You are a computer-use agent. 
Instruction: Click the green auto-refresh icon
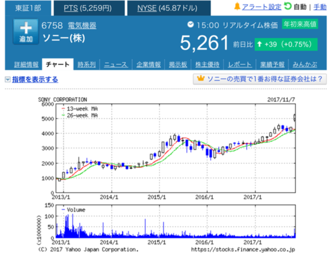[x=287, y=6]
